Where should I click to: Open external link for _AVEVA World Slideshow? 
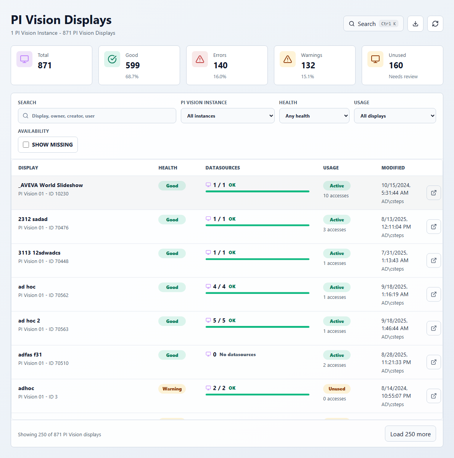[434, 193]
